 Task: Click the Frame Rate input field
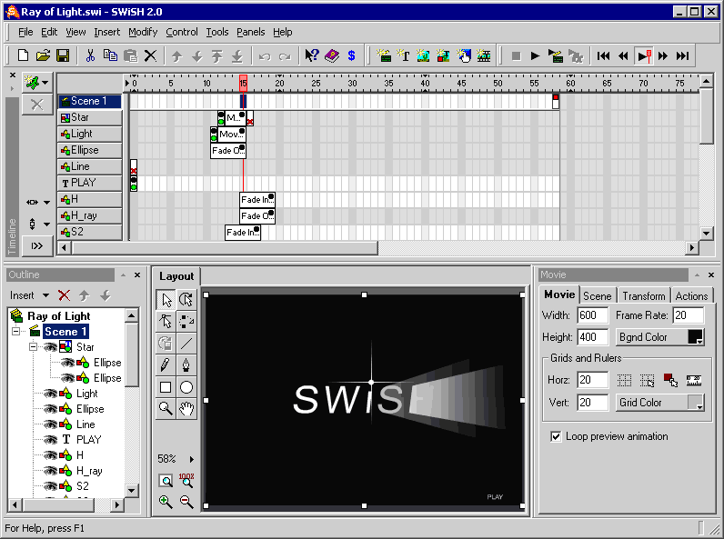[688, 315]
